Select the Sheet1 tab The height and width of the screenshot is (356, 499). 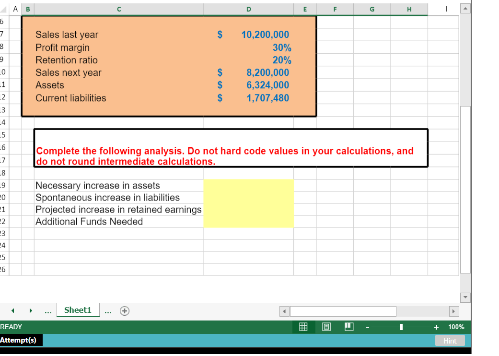click(78, 310)
